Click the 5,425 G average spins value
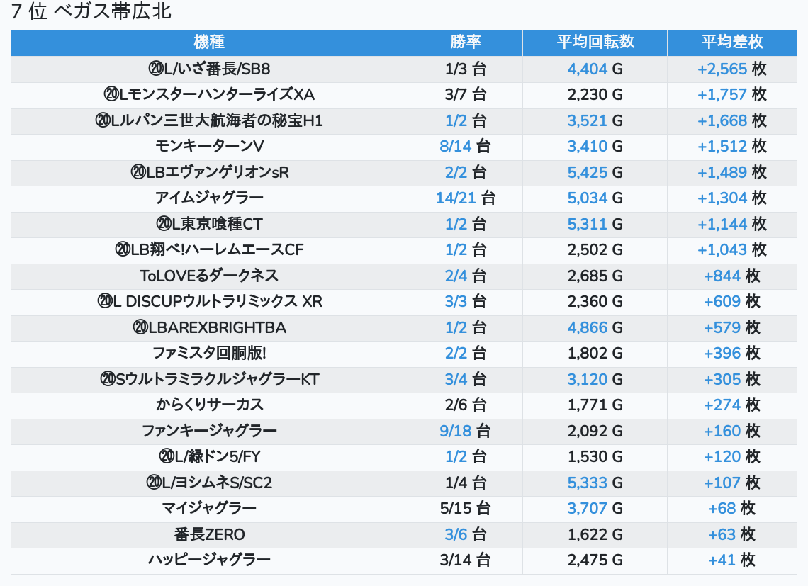The height and width of the screenshot is (586, 808). click(x=595, y=172)
